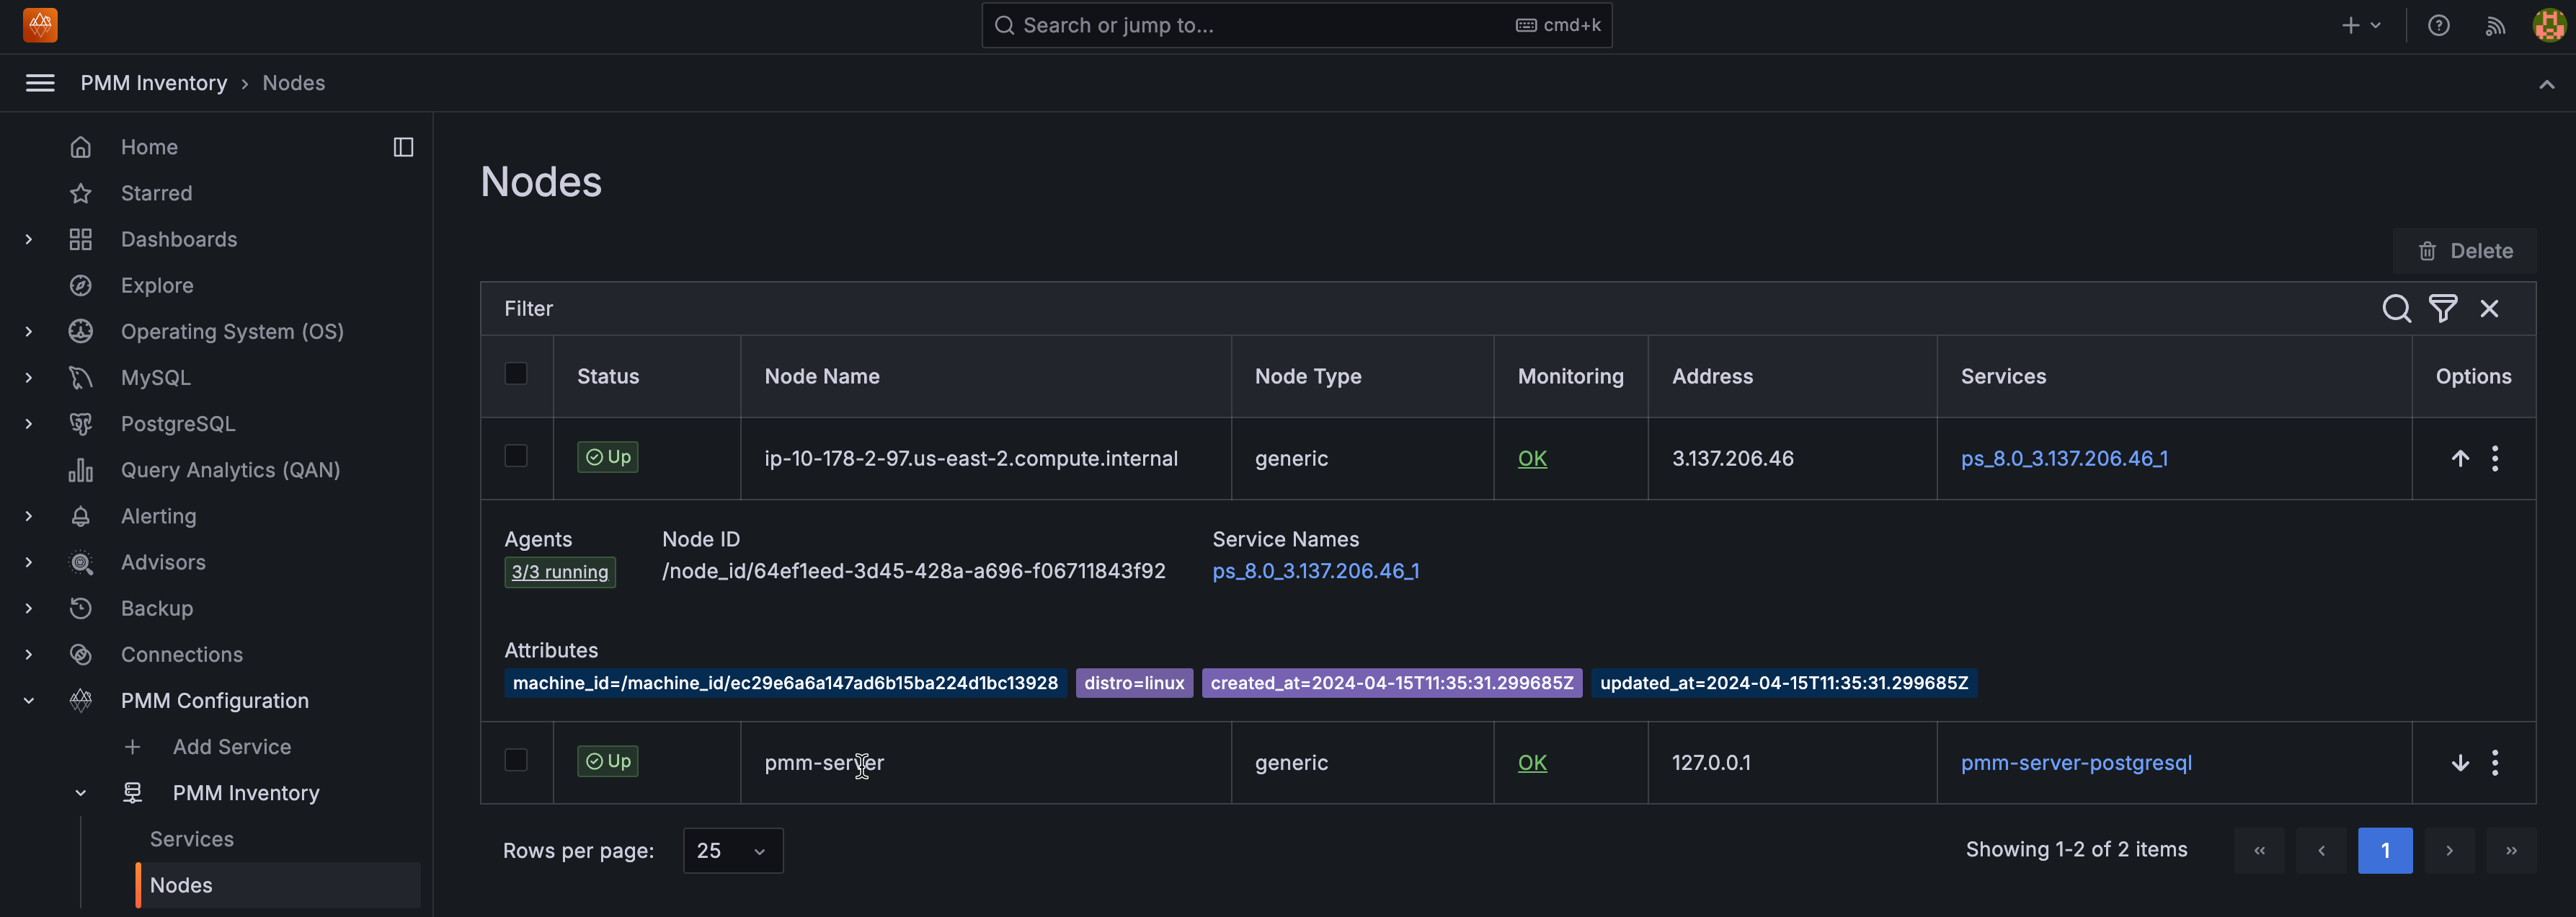
Task: Clear the filter with X icon
Action: tap(2489, 308)
